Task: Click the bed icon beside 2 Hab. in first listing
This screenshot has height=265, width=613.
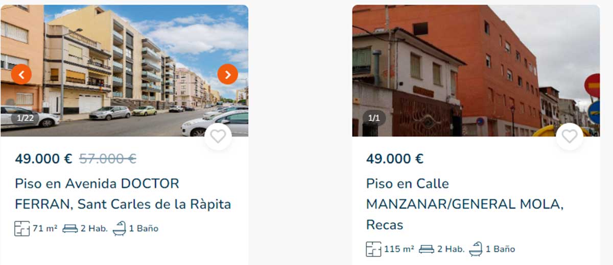Action: point(70,229)
